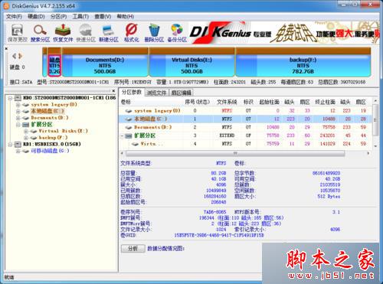This screenshot has width=383, height=284.
Task: Close the left tree panel
Action: 113,90
